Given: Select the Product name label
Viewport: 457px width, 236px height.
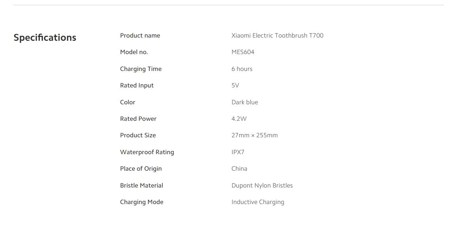Looking at the screenshot, I should 140,35.
